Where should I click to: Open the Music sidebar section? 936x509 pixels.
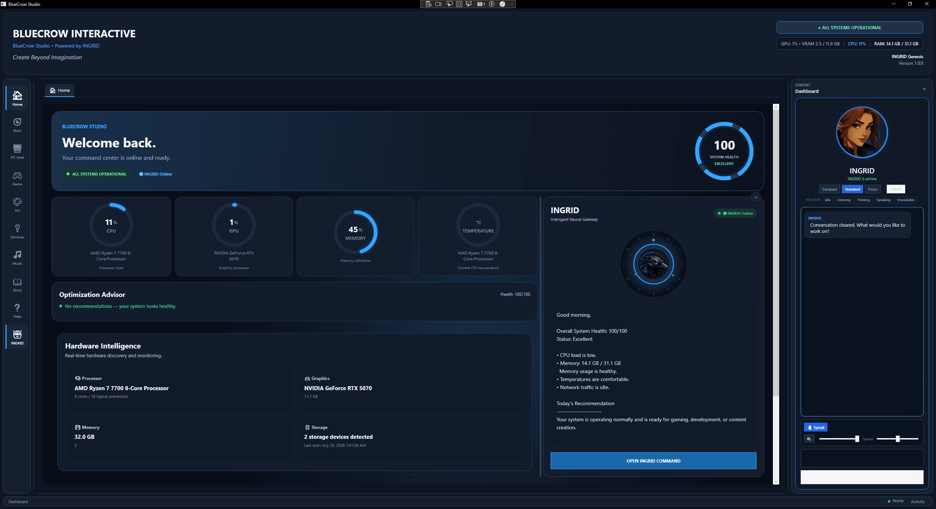pyautogui.click(x=17, y=258)
